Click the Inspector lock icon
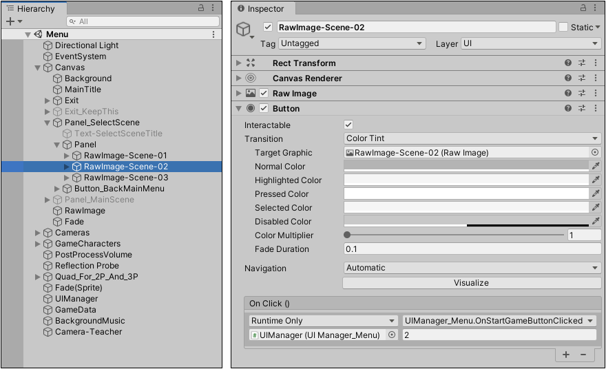Viewport: 606px width, 369px height. coord(583,8)
